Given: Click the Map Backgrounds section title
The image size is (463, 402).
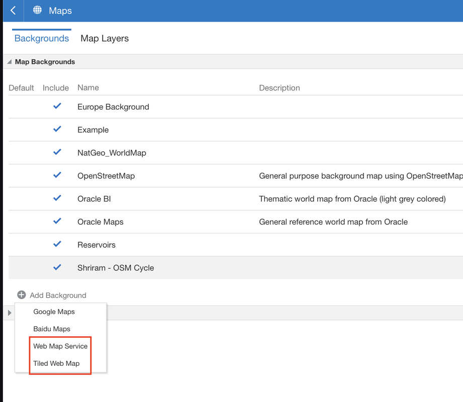Looking at the screenshot, I should pos(45,62).
